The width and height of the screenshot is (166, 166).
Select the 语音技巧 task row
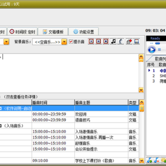tap(69, 120)
